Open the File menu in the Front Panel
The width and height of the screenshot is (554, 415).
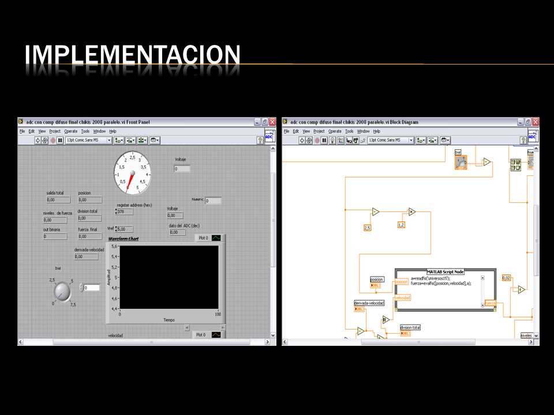pos(23,131)
